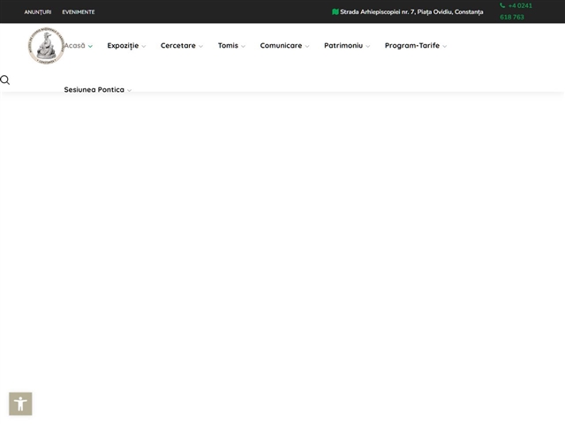Go to the EVENIMENTE link
The width and height of the screenshot is (565, 424).
point(79,11)
